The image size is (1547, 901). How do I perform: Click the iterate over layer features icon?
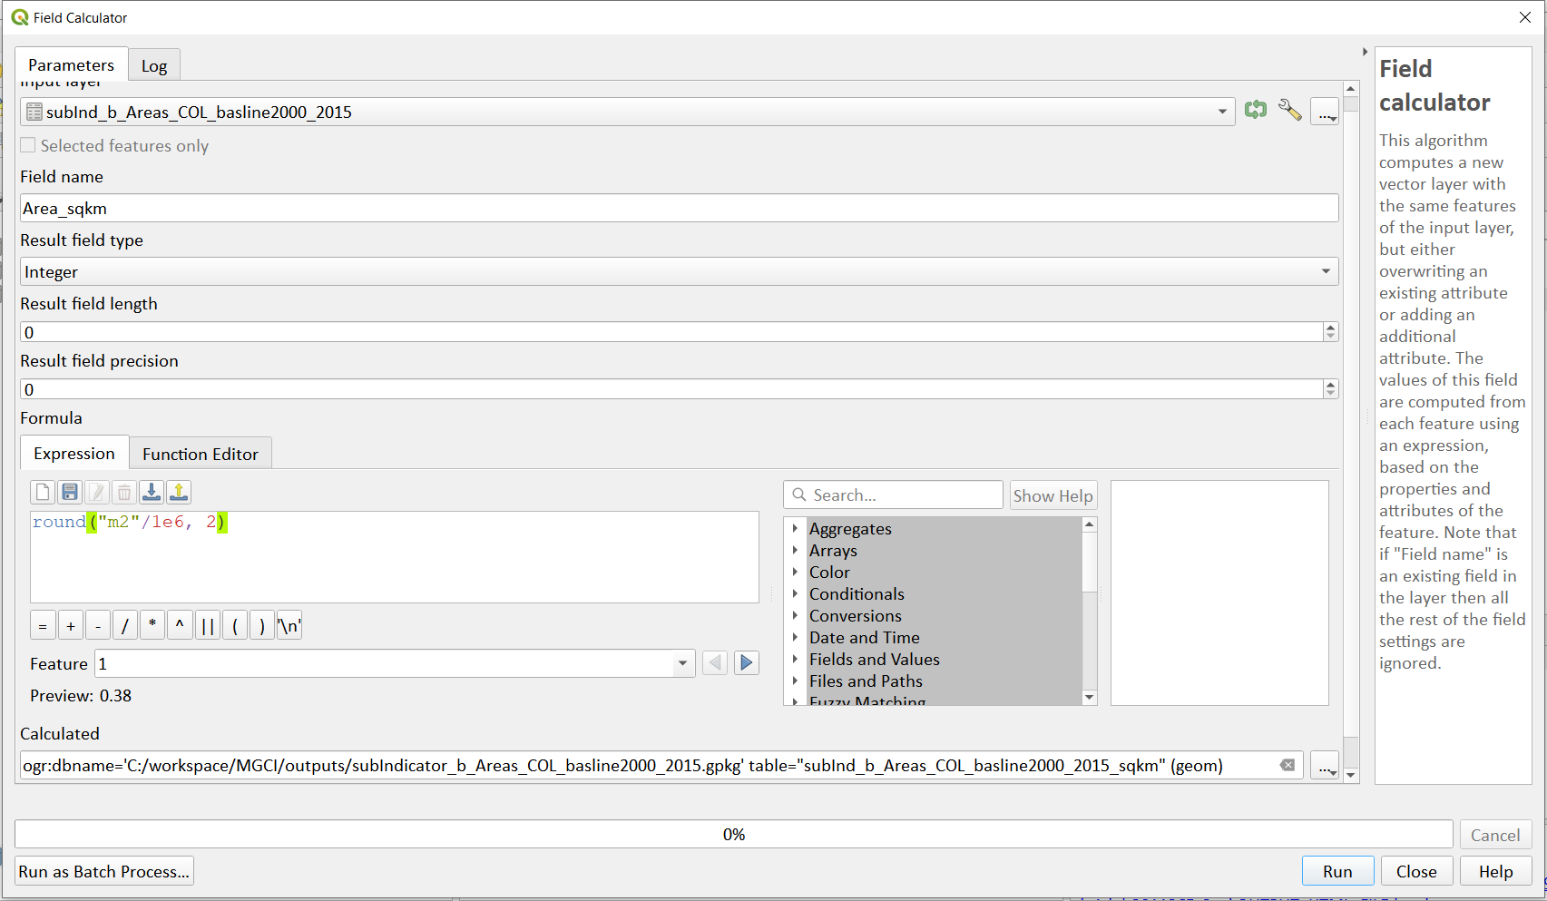[1256, 111]
